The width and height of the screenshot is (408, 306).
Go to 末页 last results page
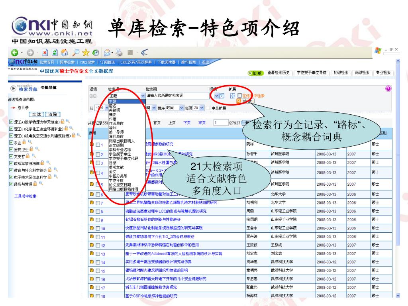[x=202, y=123]
